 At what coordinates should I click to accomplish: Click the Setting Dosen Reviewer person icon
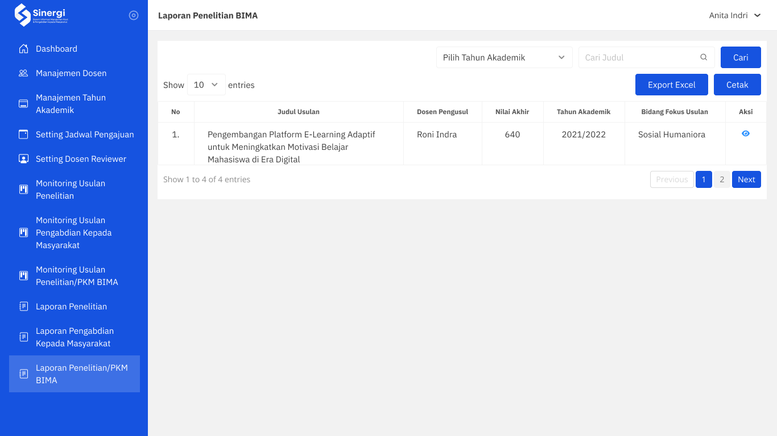23,159
